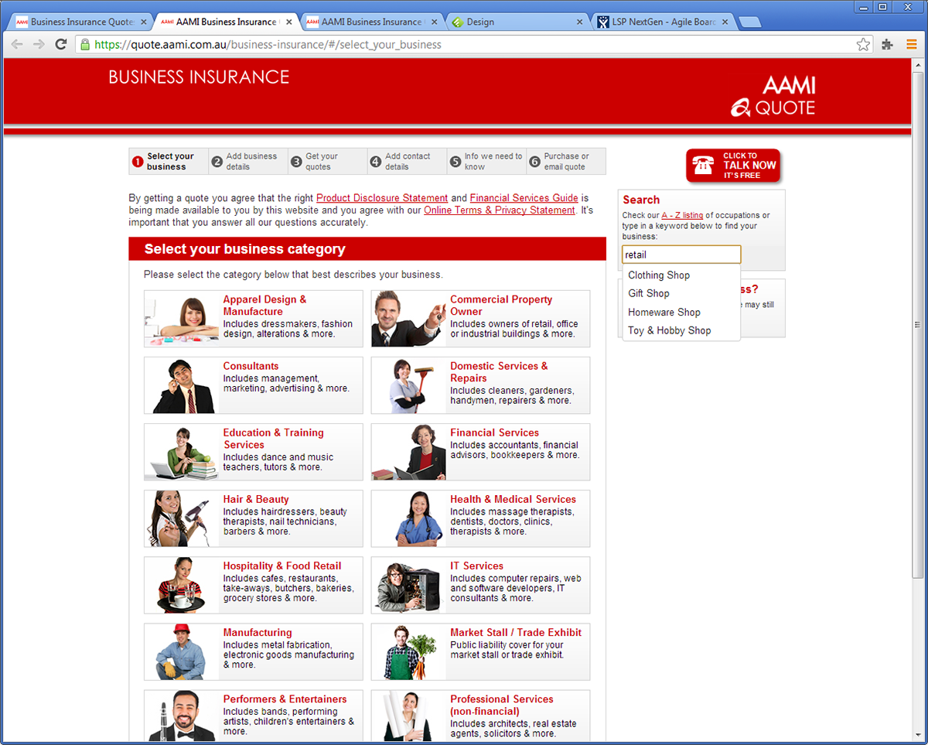Select Market Stall / Trade Exhibit category
Image resolution: width=928 pixels, height=745 pixels.
(480, 651)
